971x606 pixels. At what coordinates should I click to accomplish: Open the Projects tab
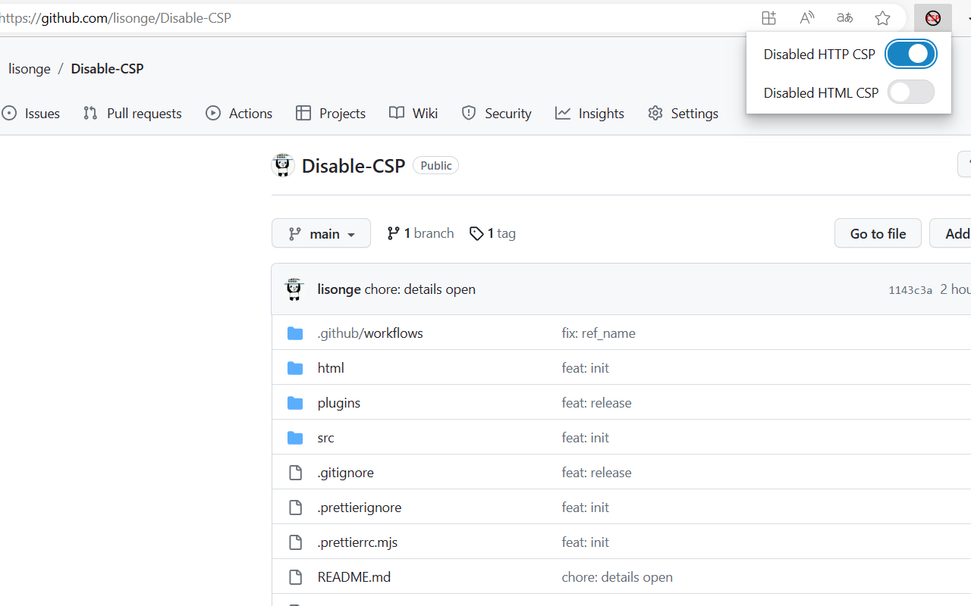pyautogui.click(x=331, y=113)
